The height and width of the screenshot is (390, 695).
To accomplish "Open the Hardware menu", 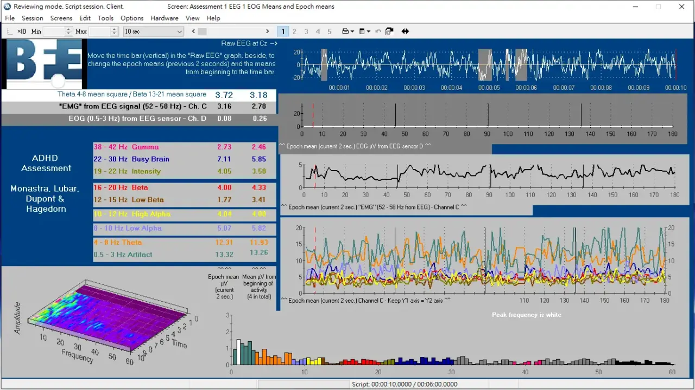I will (x=164, y=18).
